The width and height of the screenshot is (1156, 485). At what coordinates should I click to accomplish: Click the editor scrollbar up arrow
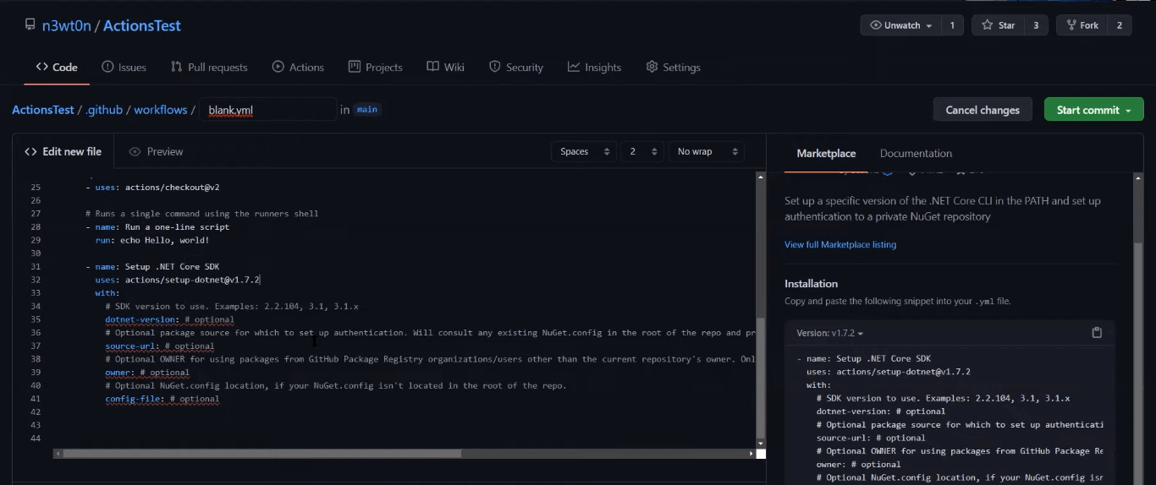point(760,177)
